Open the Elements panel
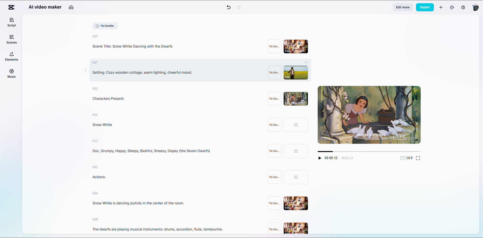The width and height of the screenshot is (483, 238). coord(12,56)
